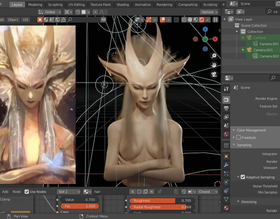Collapse the Camera.001 tree item in outliner
Screen dimensions: 280x219
tap(243, 50)
